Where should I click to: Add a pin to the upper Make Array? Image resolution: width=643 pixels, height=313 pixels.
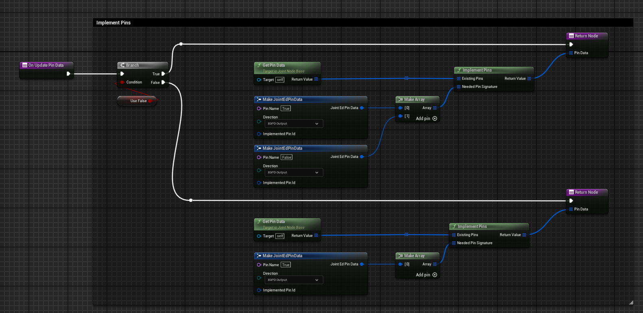click(x=434, y=118)
